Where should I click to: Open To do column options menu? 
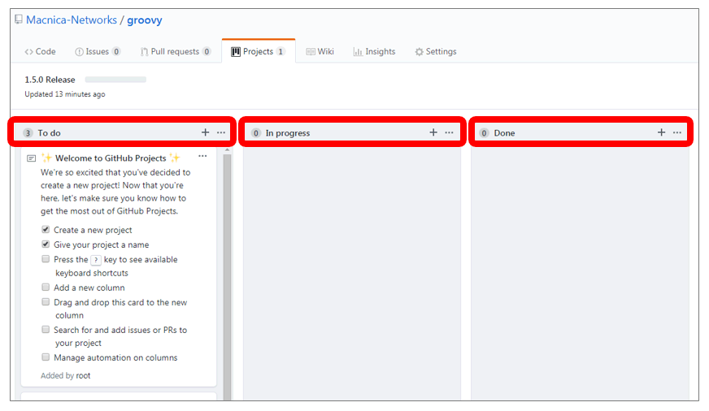pyautogui.click(x=221, y=132)
